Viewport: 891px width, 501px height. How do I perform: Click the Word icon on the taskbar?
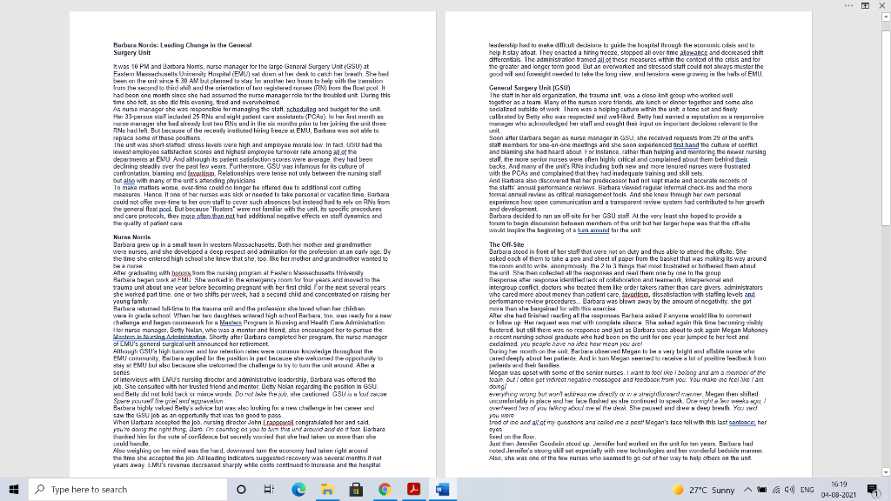443,489
